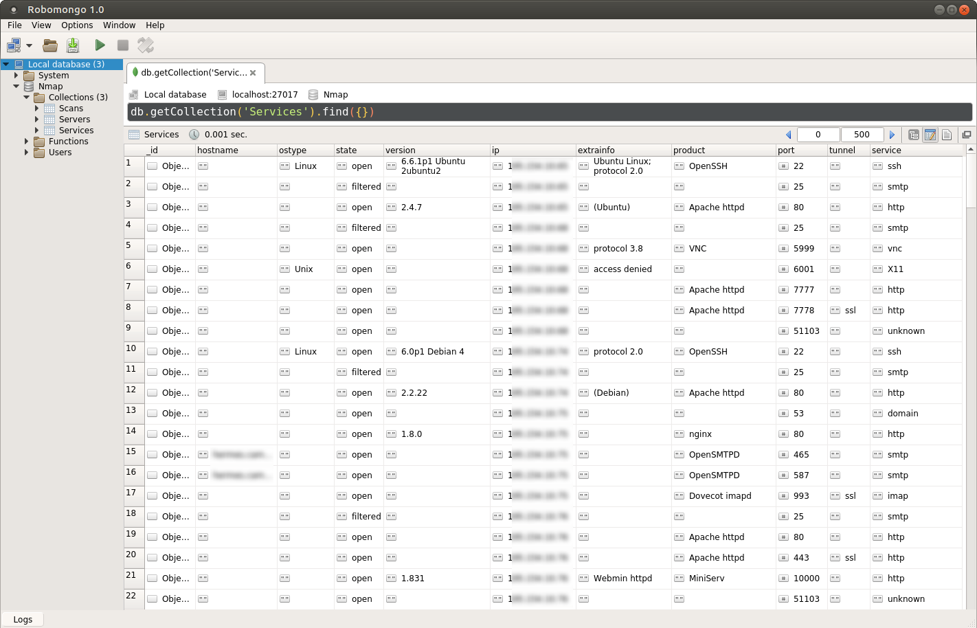Expand the Scans collection arrow
Viewport: 977px width, 628px height.
[37, 109]
